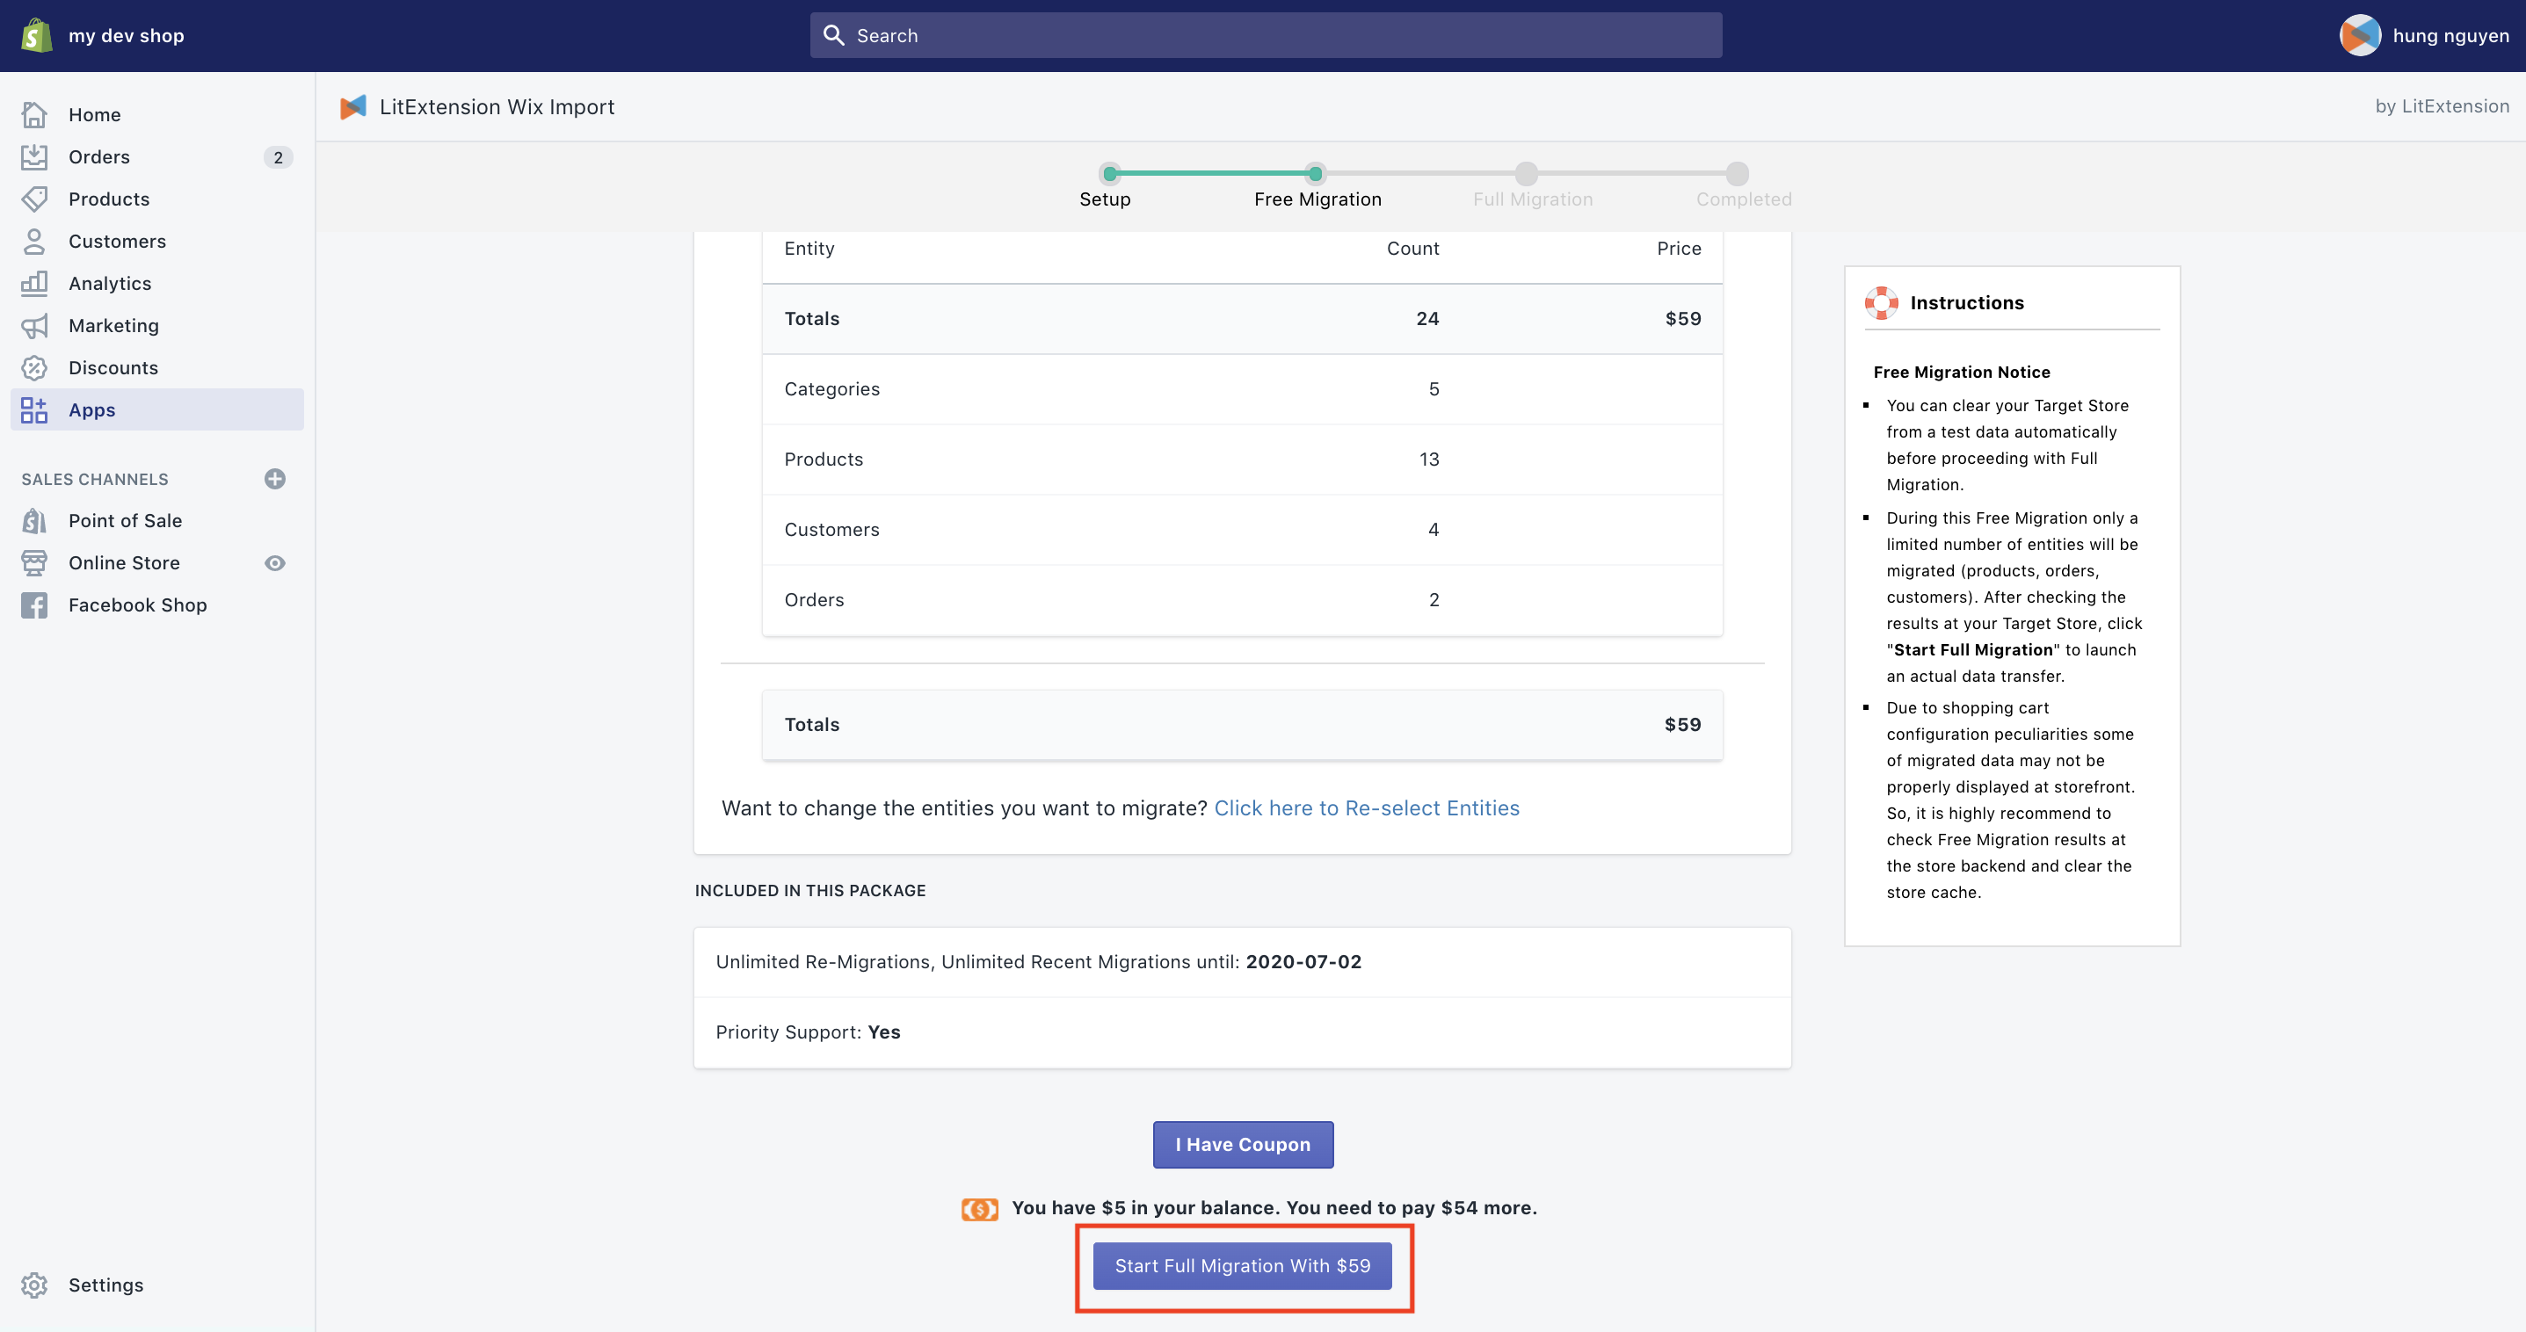Click the Customers person icon
Image resolution: width=2526 pixels, height=1332 pixels.
pyautogui.click(x=34, y=241)
